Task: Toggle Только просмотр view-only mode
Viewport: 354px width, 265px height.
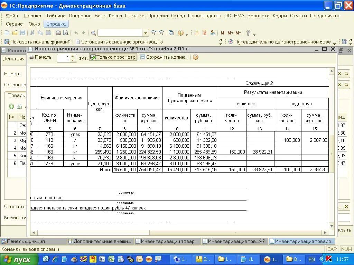Action: [x=113, y=57]
